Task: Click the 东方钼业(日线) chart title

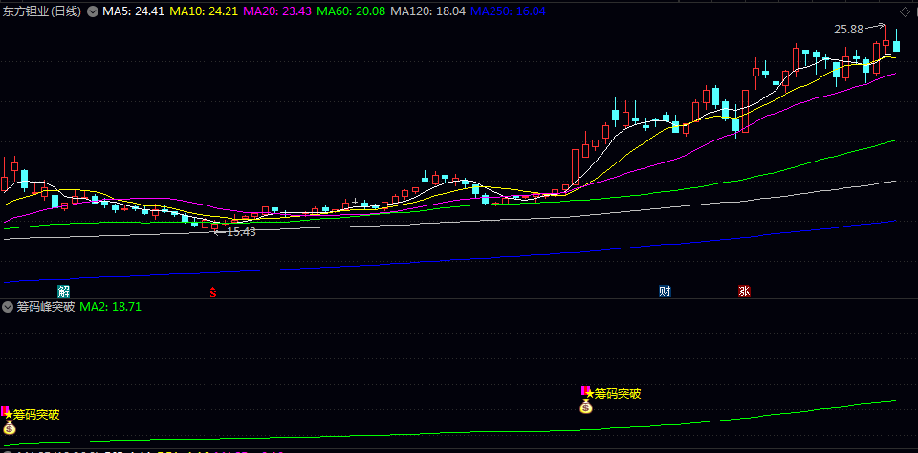Action: tap(42, 11)
